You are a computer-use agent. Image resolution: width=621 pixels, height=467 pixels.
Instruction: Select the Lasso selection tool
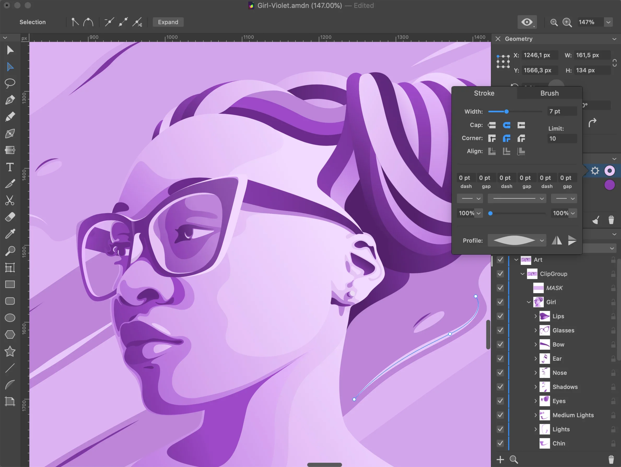[10, 83]
